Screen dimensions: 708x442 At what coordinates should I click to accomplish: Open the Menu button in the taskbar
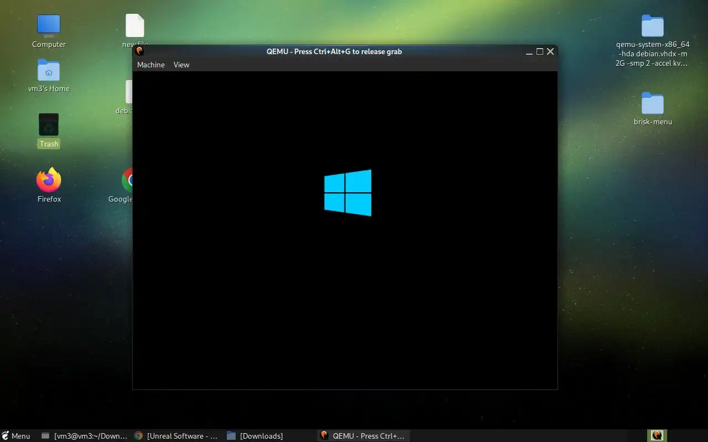pyautogui.click(x=16, y=436)
